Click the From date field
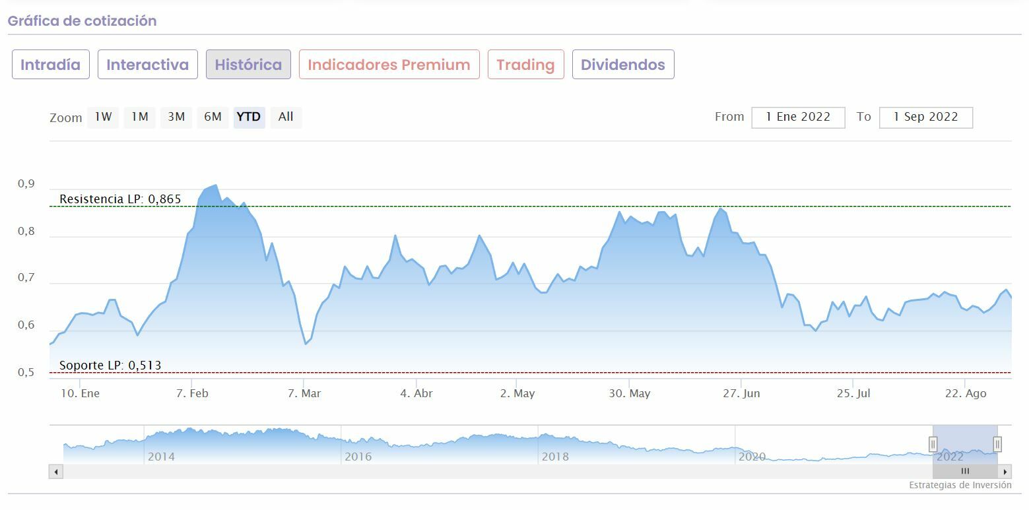 [798, 117]
